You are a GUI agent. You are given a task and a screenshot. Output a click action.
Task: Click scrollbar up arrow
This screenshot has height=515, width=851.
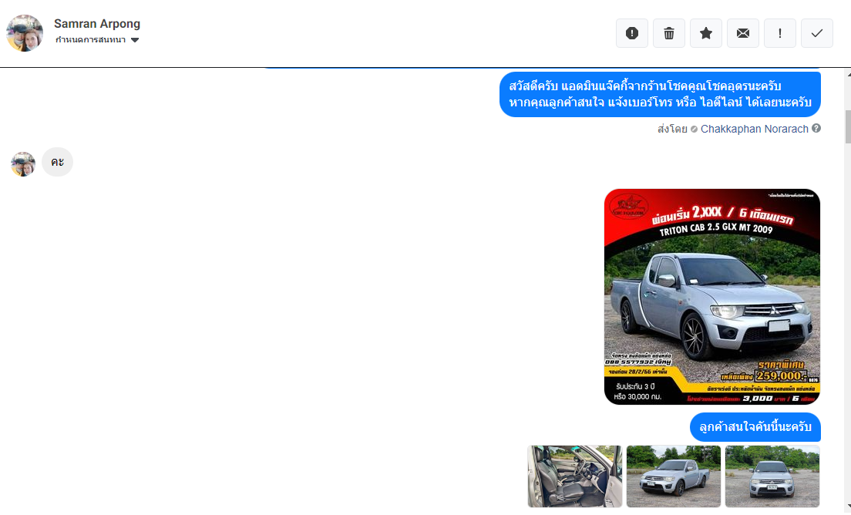848,72
